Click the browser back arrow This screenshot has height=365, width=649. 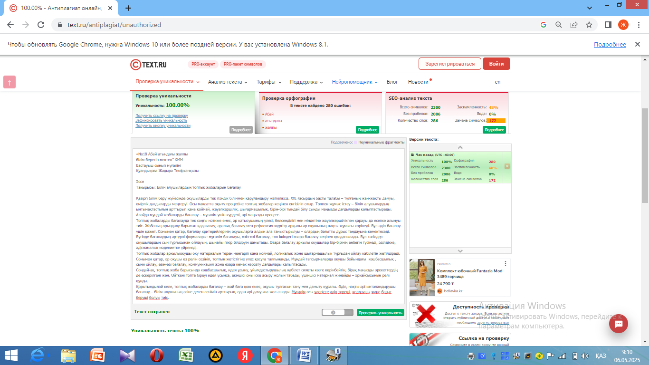(10, 25)
